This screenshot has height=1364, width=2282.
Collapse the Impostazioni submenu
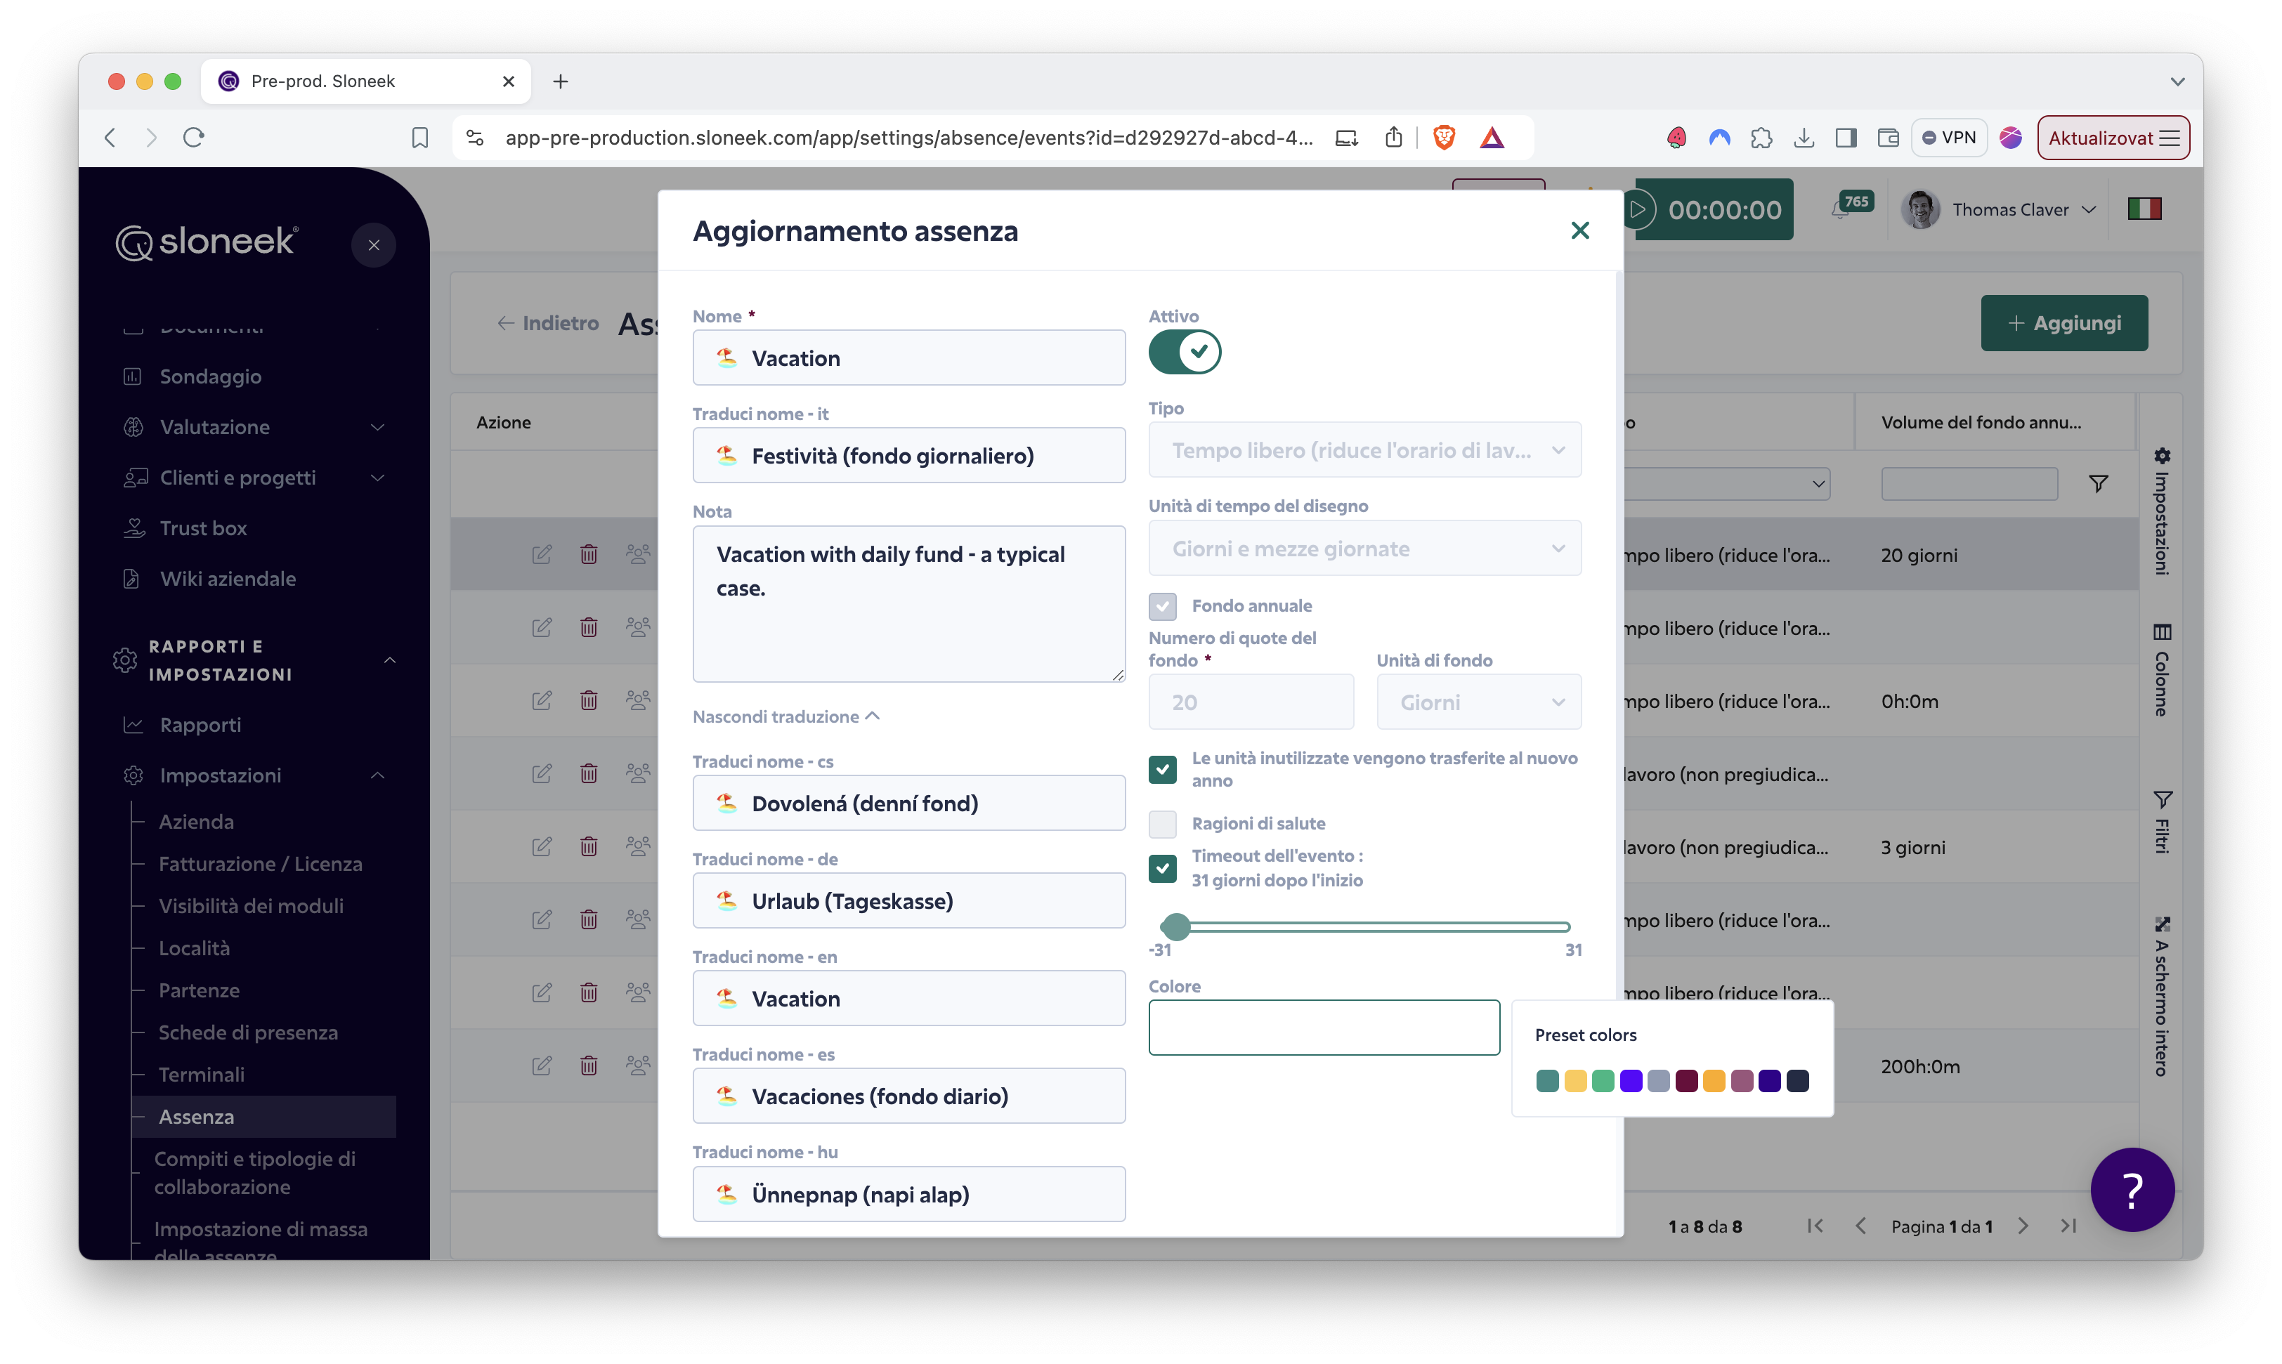point(377,775)
